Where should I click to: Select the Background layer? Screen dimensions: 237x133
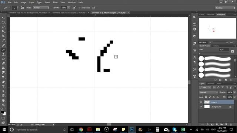[217, 107]
